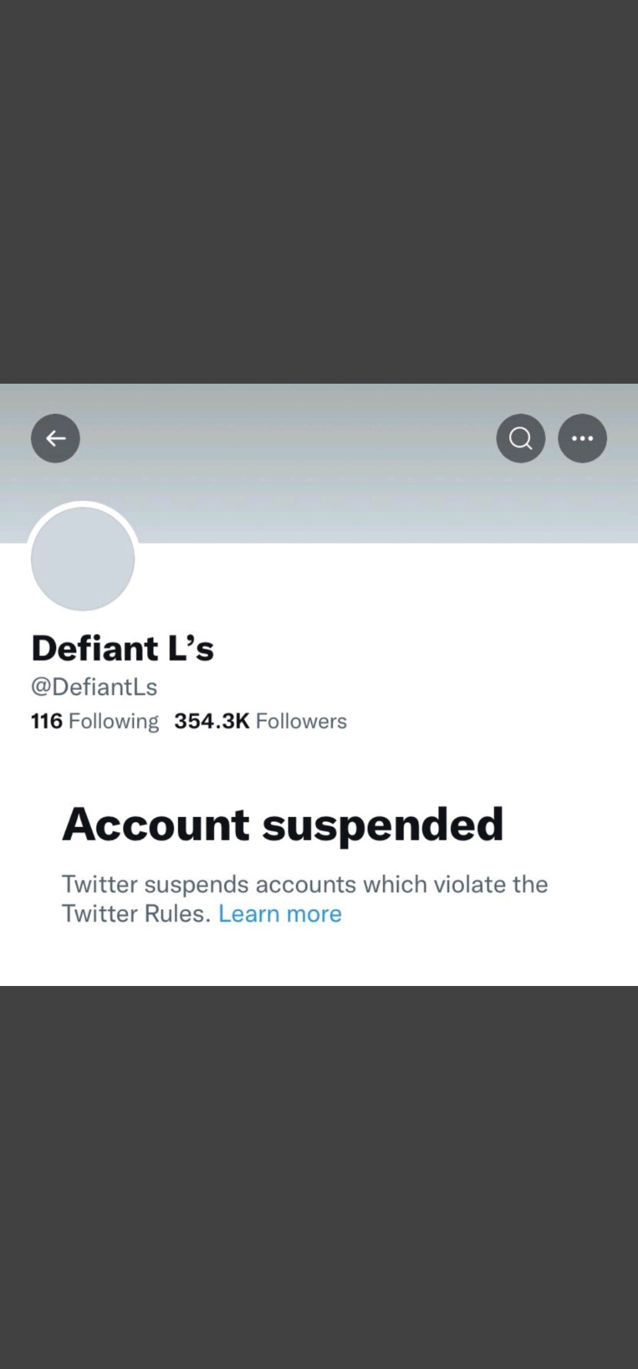Tap the blank profile avatar circle
Viewport: 638px width, 1369px height.
[x=83, y=558]
